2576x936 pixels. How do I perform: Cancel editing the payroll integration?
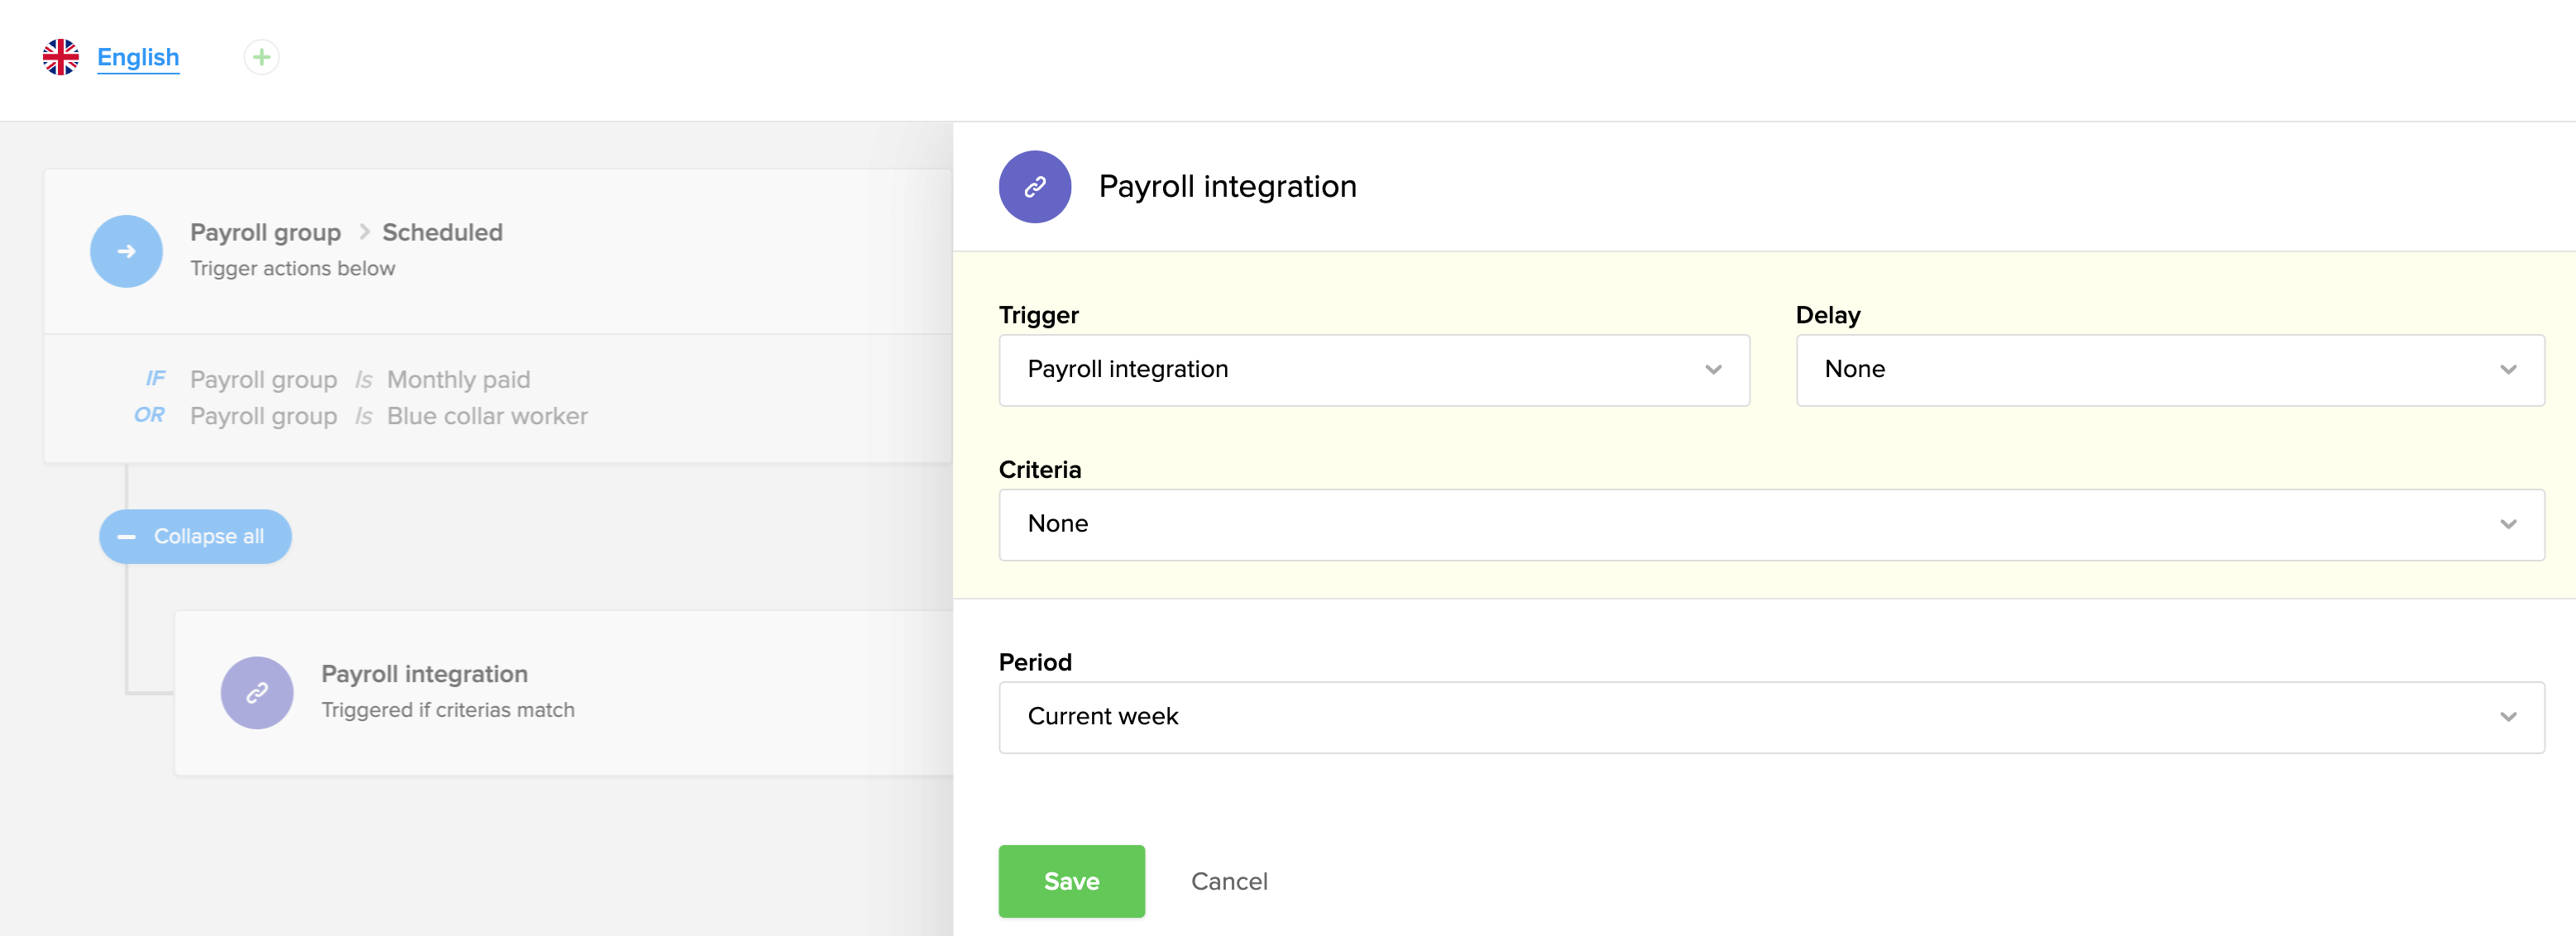pyautogui.click(x=1229, y=881)
